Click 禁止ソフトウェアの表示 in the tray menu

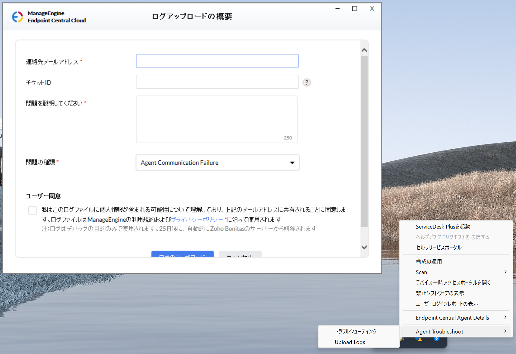tap(456, 293)
